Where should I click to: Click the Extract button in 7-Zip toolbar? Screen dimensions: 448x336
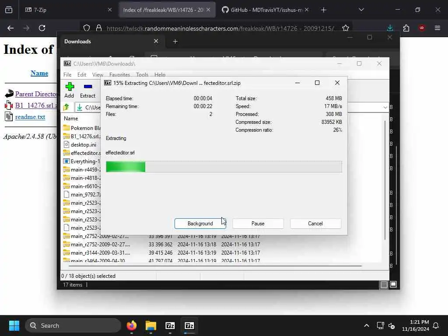click(x=87, y=90)
